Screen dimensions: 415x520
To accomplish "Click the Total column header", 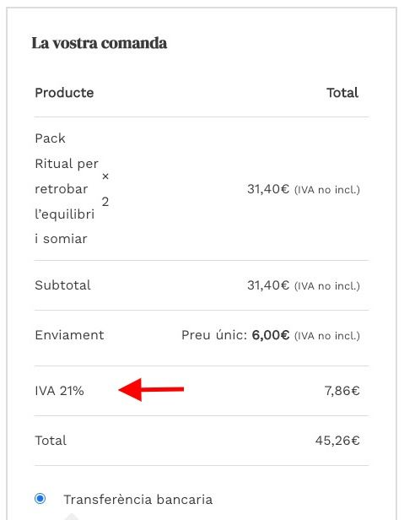I will pos(342,93).
